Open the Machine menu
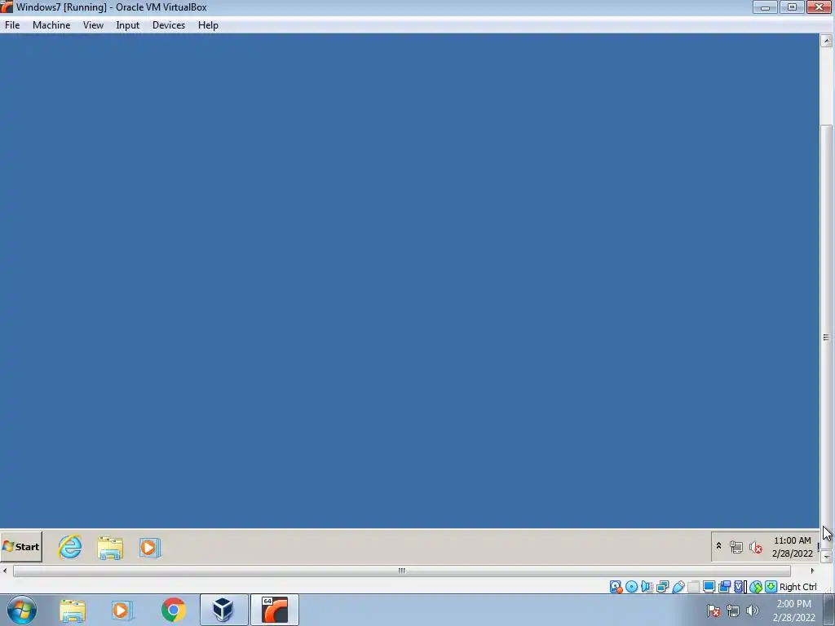The width and height of the screenshot is (835, 626). point(51,25)
